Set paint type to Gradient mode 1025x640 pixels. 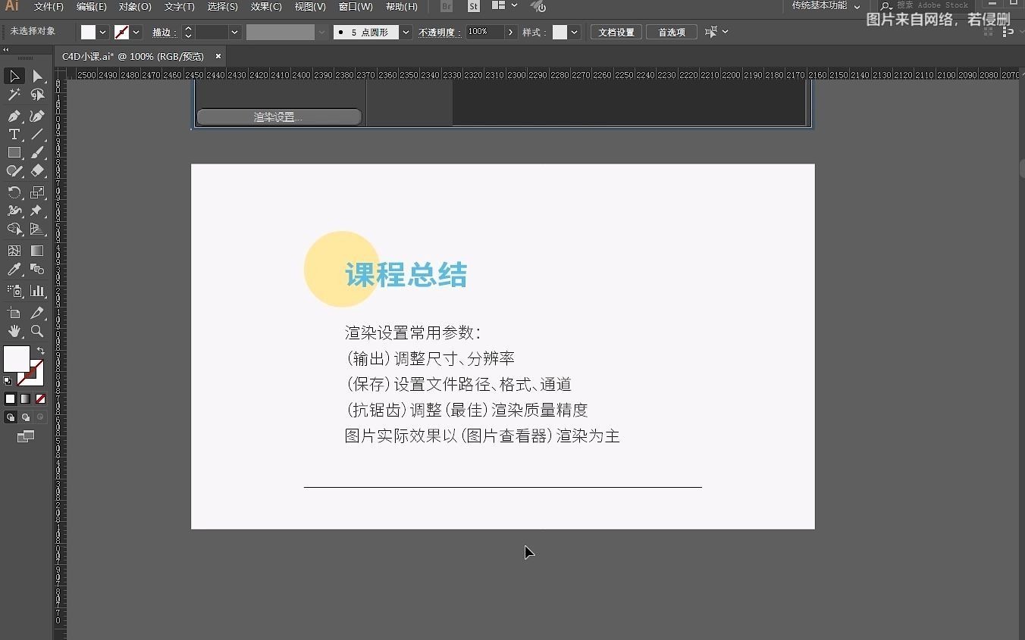click(x=26, y=398)
